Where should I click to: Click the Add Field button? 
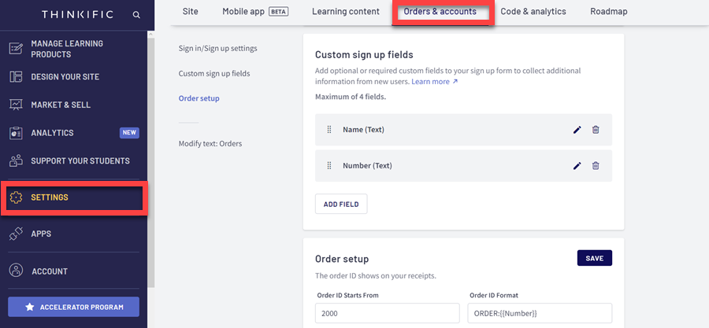coord(341,204)
